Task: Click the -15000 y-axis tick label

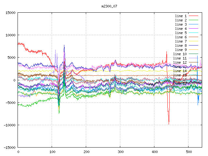Action: (9, 148)
